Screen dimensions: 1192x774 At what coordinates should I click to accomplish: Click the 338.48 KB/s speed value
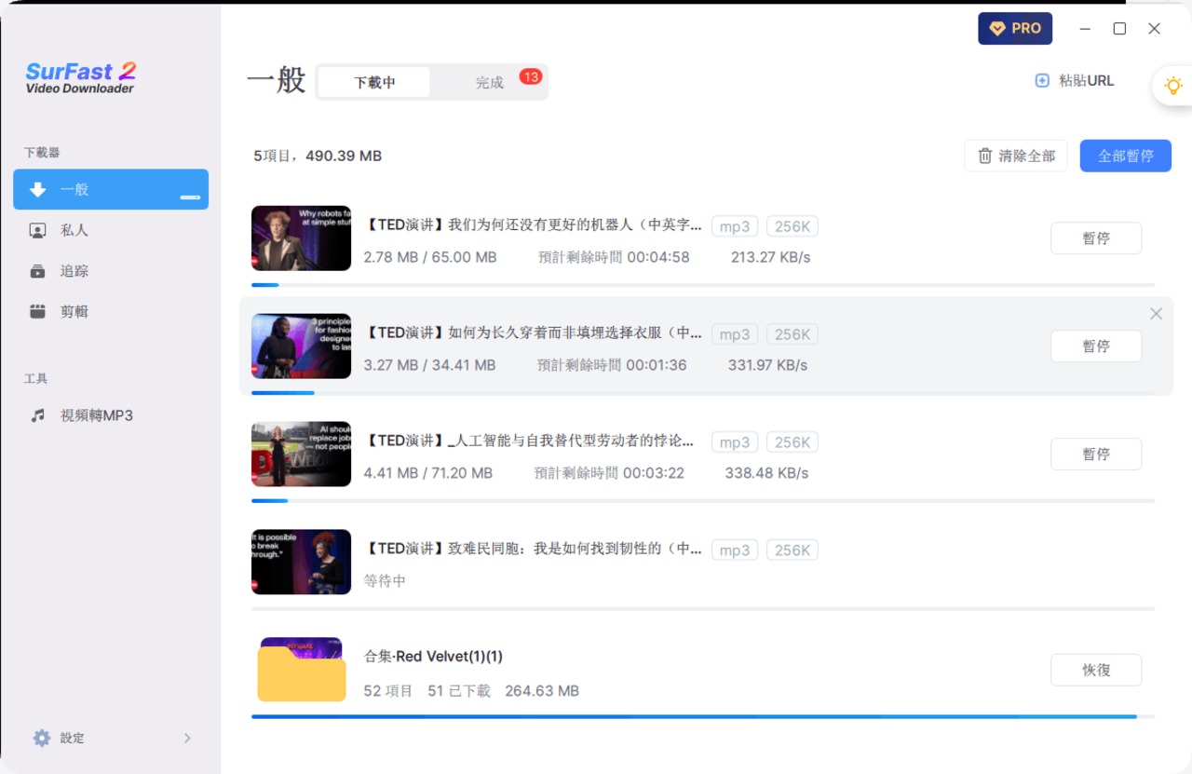coord(766,473)
